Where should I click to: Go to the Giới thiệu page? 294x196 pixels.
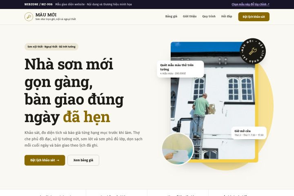[x=189, y=16]
